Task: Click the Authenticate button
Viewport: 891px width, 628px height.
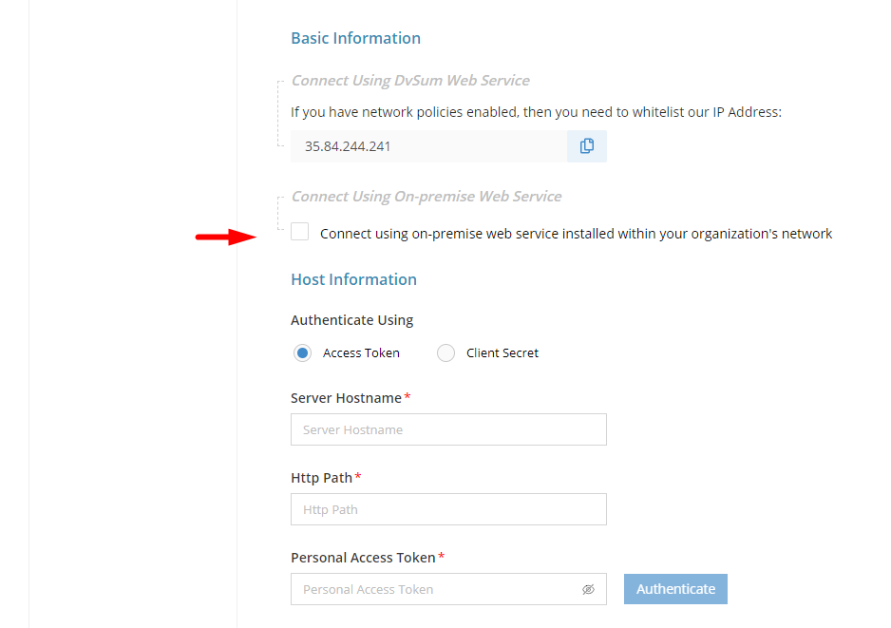Action: coord(675,589)
